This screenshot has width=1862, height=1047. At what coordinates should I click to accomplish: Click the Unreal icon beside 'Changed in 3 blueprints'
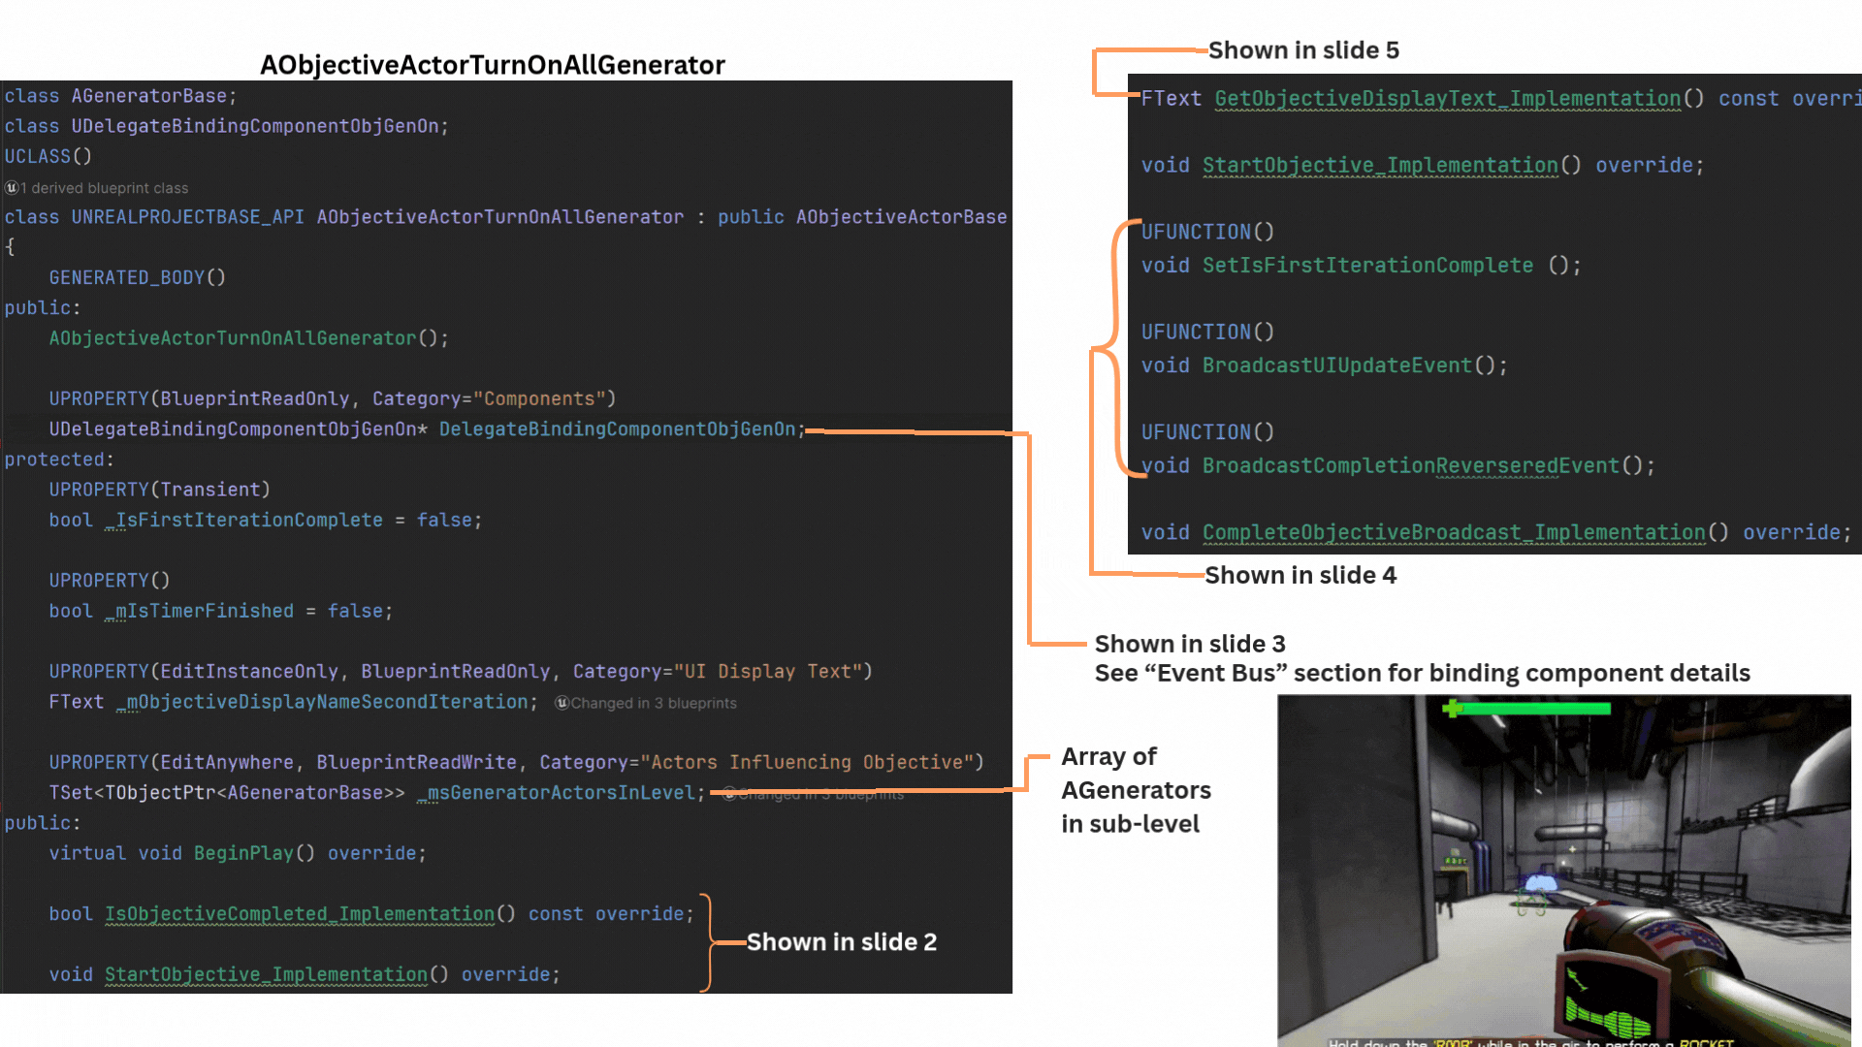[562, 703]
